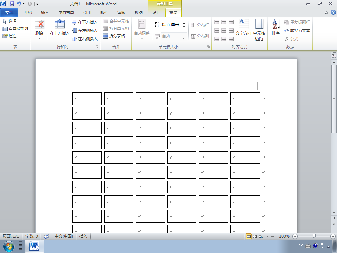The height and width of the screenshot is (253, 337).
Task: Open the Windows Start menu
Action: point(9,246)
